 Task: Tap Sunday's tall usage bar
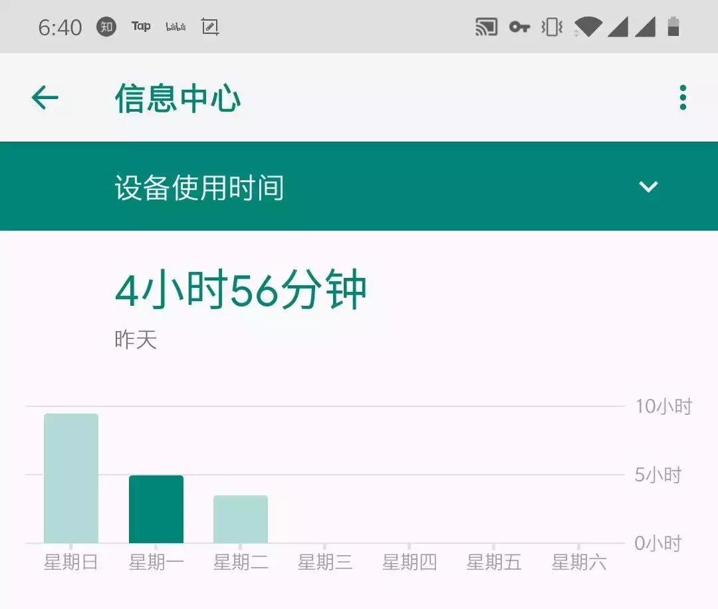click(x=71, y=479)
